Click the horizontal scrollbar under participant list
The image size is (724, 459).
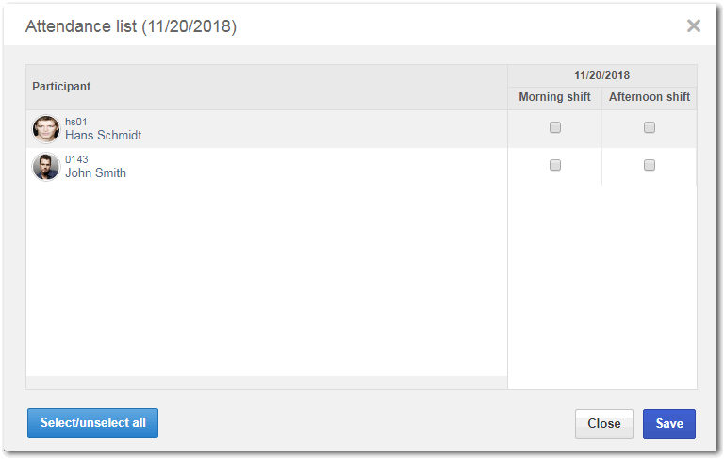click(x=267, y=383)
